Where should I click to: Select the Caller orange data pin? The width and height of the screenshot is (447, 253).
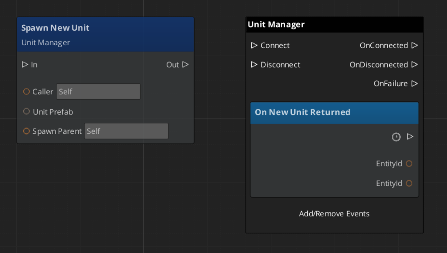pyautogui.click(x=26, y=92)
